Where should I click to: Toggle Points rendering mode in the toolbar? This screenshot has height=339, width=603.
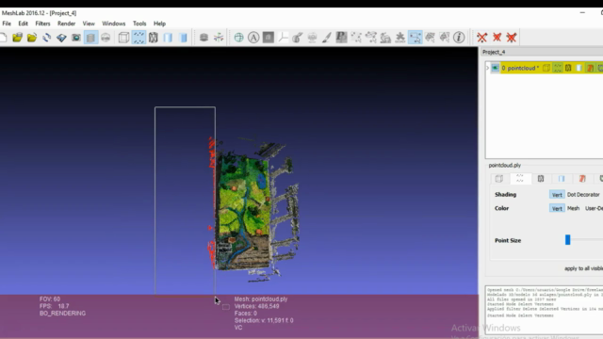pyautogui.click(x=139, y=38)
